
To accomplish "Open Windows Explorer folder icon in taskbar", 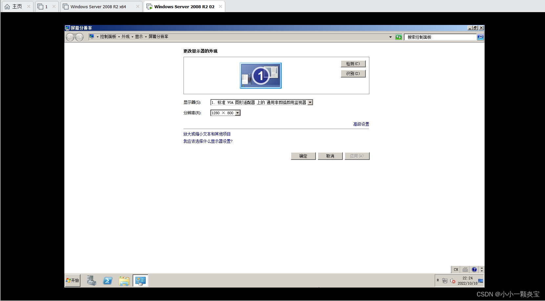I will click(x=124, y=281).
